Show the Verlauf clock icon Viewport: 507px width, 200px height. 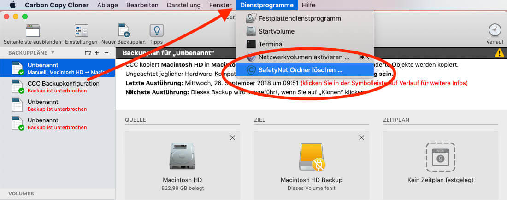pos(495,30)
